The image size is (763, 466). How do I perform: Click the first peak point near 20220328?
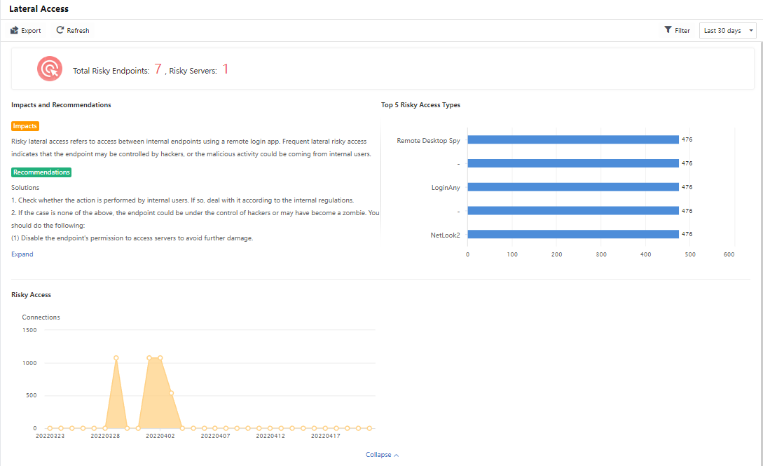point(116,358)
